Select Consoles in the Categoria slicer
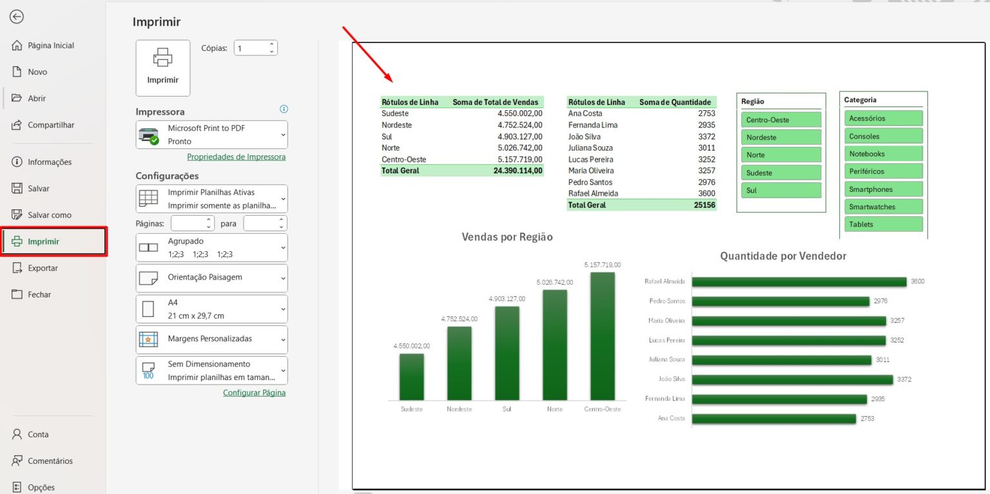The width and height of the screenshot is (990, 494). [883, 136]
